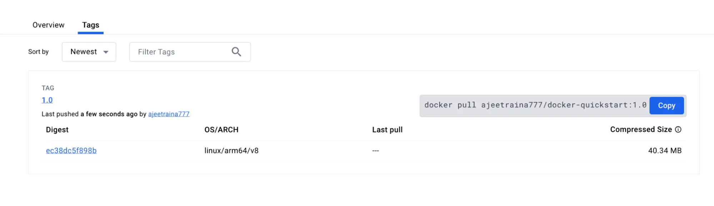
Task: Open the 1.0 tag details
Action: coord(47,100)
